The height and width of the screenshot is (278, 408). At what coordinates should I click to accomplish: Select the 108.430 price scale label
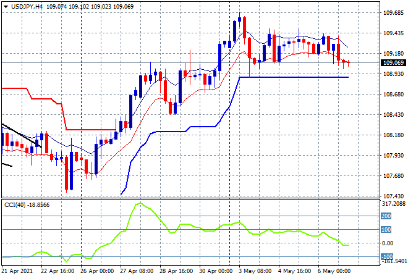(393, 115)
